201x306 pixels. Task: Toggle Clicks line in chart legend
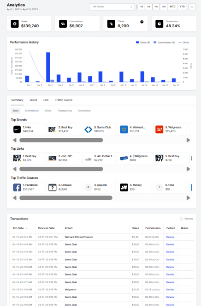coord(183,43)
